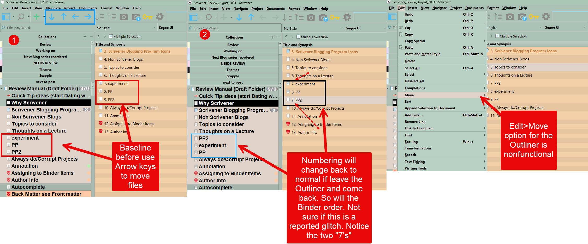The width and height of the screenshot is (588, 244).
Task: Open settings gear icon in left window toolbar
Action: click(x=160, y=17)
